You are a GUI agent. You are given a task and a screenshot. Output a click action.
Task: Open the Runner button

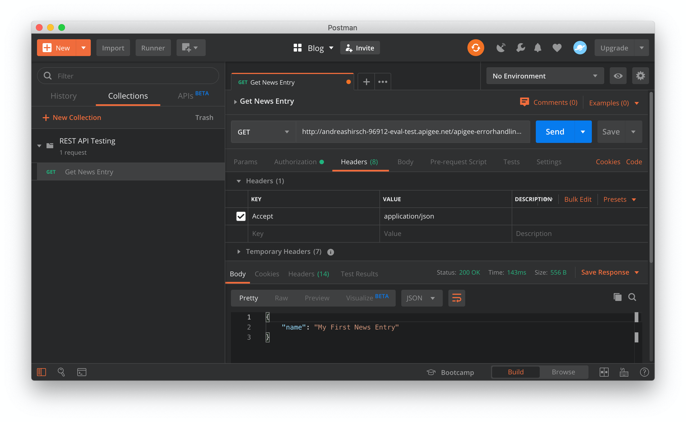153,48
